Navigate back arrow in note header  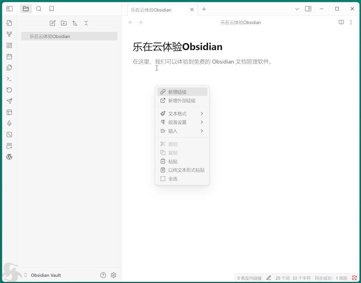coord(131,22)
